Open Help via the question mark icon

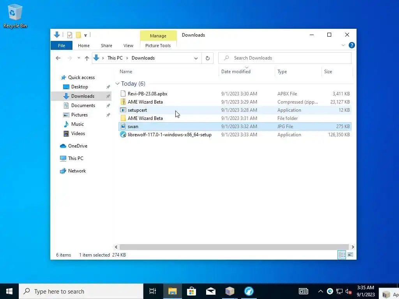click(x=352, y=45)
